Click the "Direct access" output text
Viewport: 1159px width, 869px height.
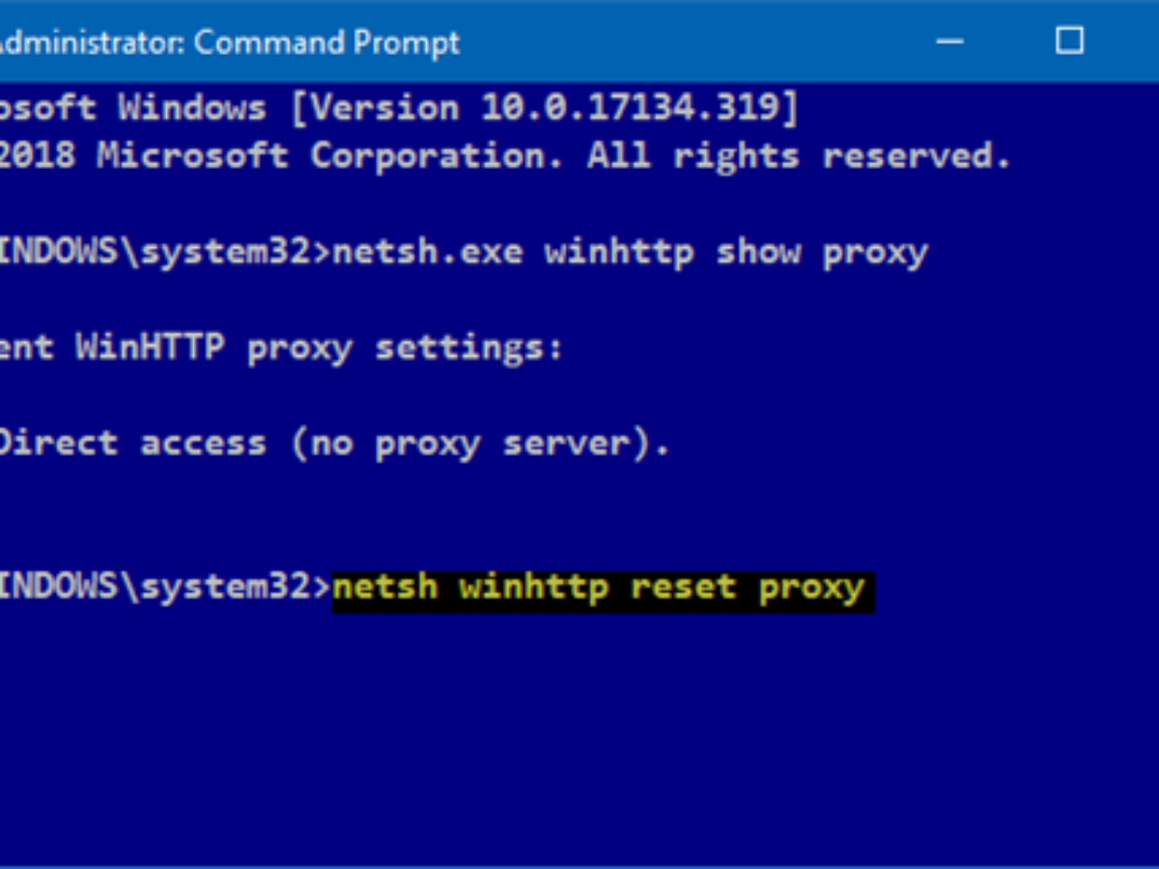tap(132, 443)
